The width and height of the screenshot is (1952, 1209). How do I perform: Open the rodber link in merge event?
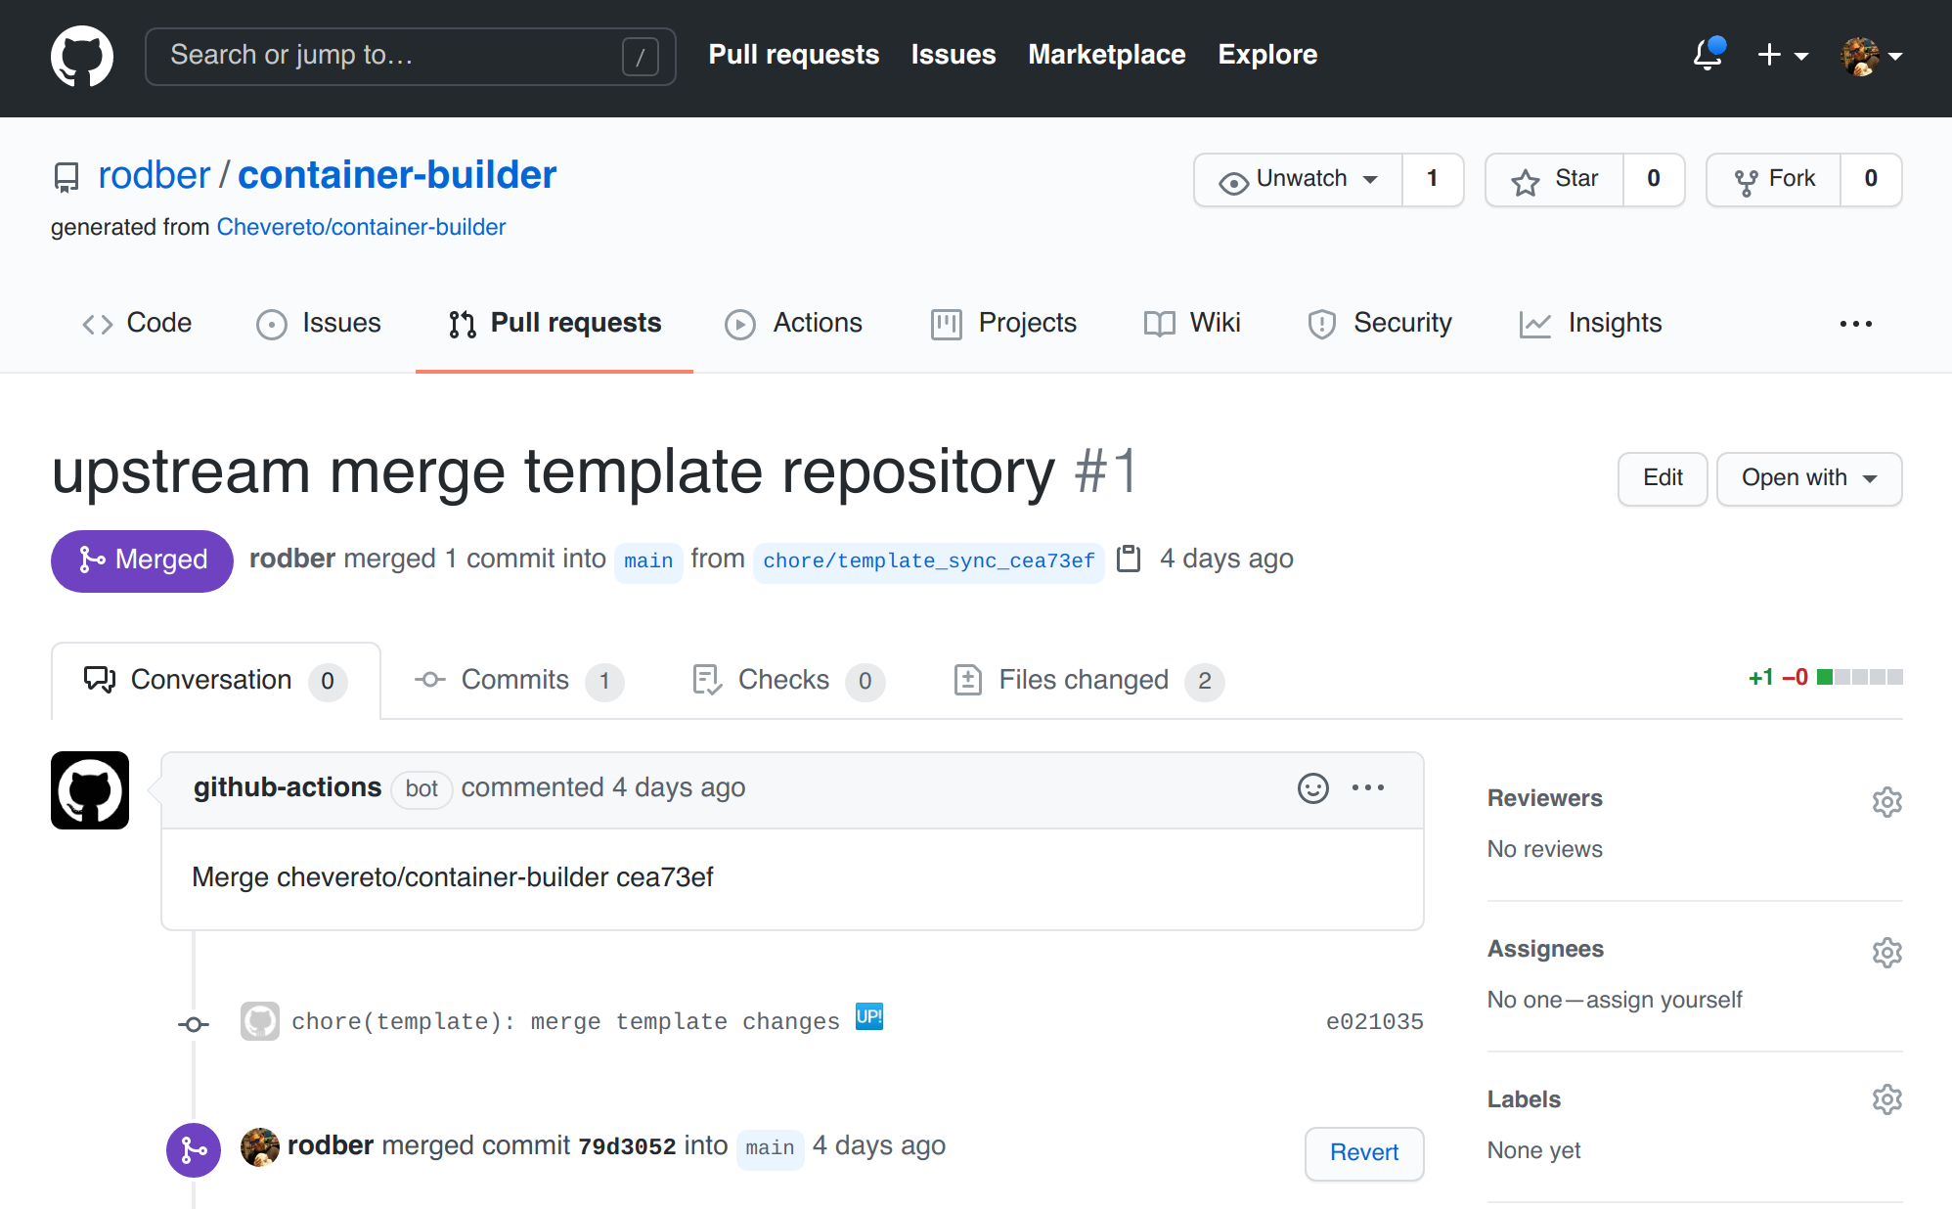pos(331,1145)
